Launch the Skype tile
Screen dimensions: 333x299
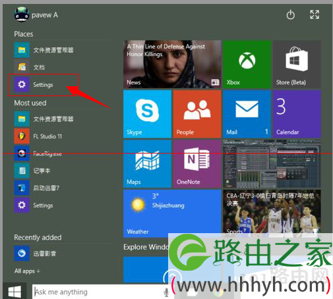click(147, 114)
